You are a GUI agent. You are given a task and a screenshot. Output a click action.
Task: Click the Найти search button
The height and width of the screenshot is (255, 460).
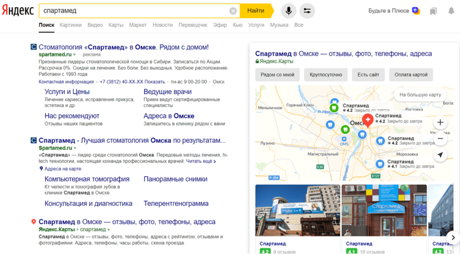[256, 11]
